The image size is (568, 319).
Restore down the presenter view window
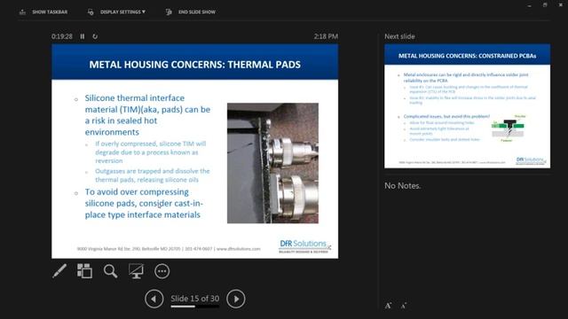[545, 5]
